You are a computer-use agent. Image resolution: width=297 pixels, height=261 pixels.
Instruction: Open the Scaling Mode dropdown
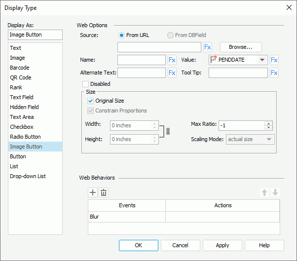[x=269, y=140]
